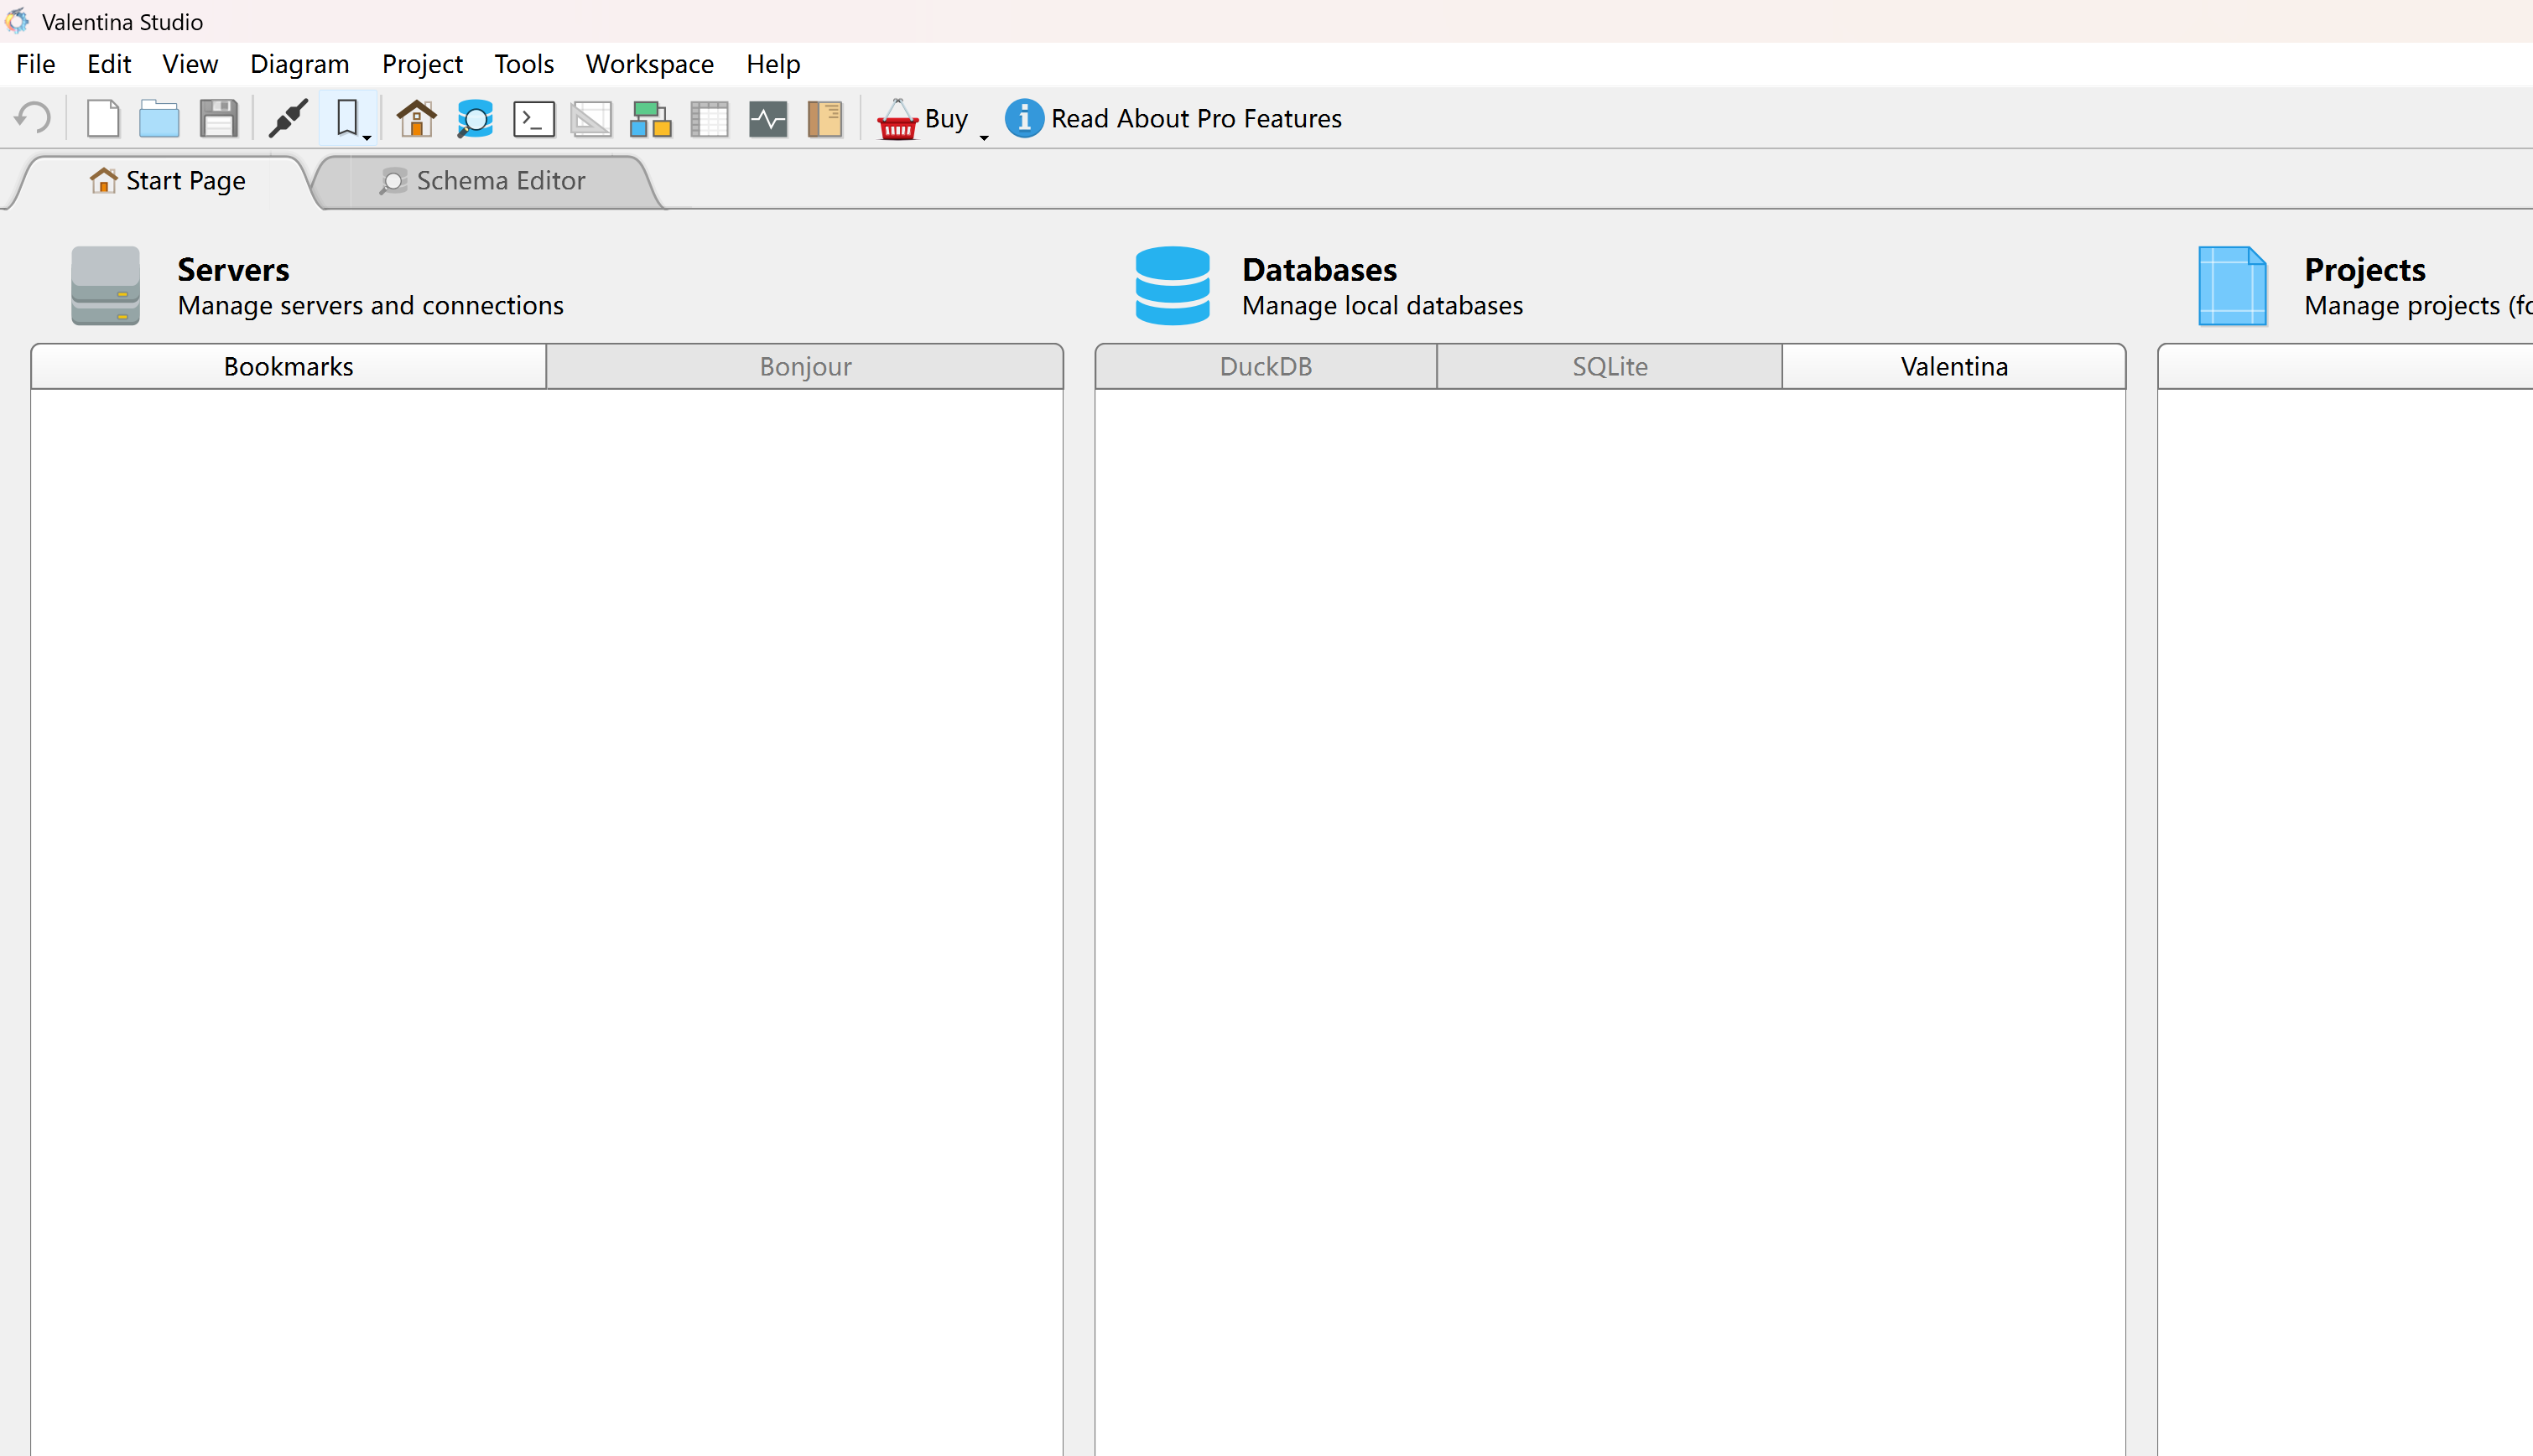Screen dimensions: 2533x1456
Task: Click the Databases heading text
Action: pyautogui.click(x=1319, y=269)
